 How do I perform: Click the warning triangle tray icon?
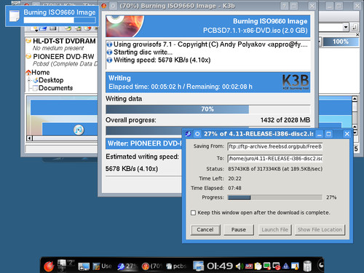286,266
